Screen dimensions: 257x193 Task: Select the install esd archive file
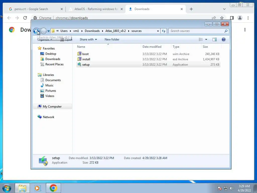(x=148, y=59)
